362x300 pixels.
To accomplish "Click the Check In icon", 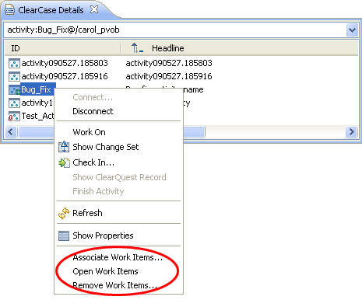I will coord(64,162).
